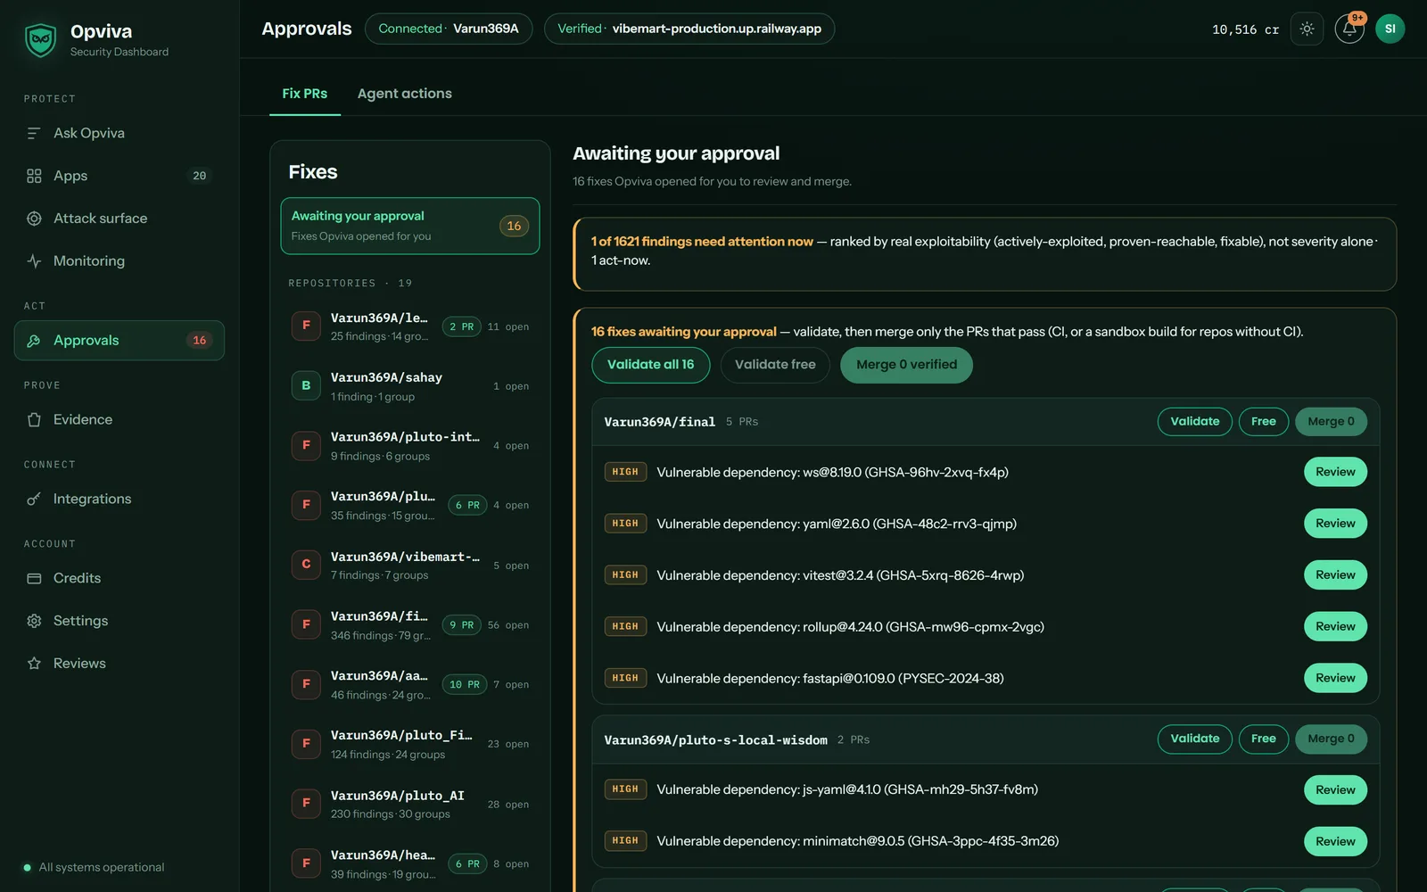Open Ask Opviva from the sidebar icon
1427x892 pixels.
[34, 133]
